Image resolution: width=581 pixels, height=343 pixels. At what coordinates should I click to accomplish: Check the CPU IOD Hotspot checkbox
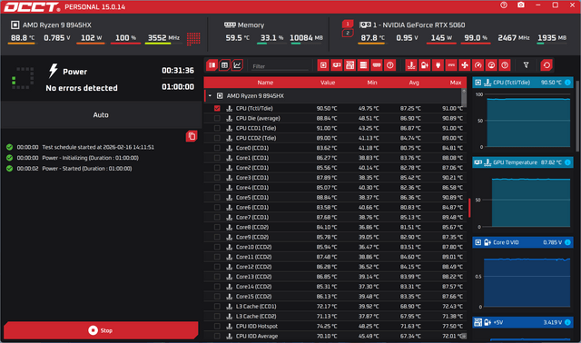click(217, 326)
